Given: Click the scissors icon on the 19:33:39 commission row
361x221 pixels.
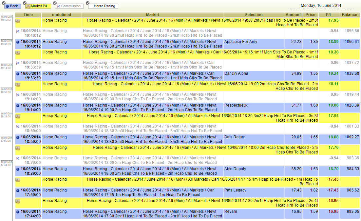Looking at the screenshot, I should pos(17,63).
